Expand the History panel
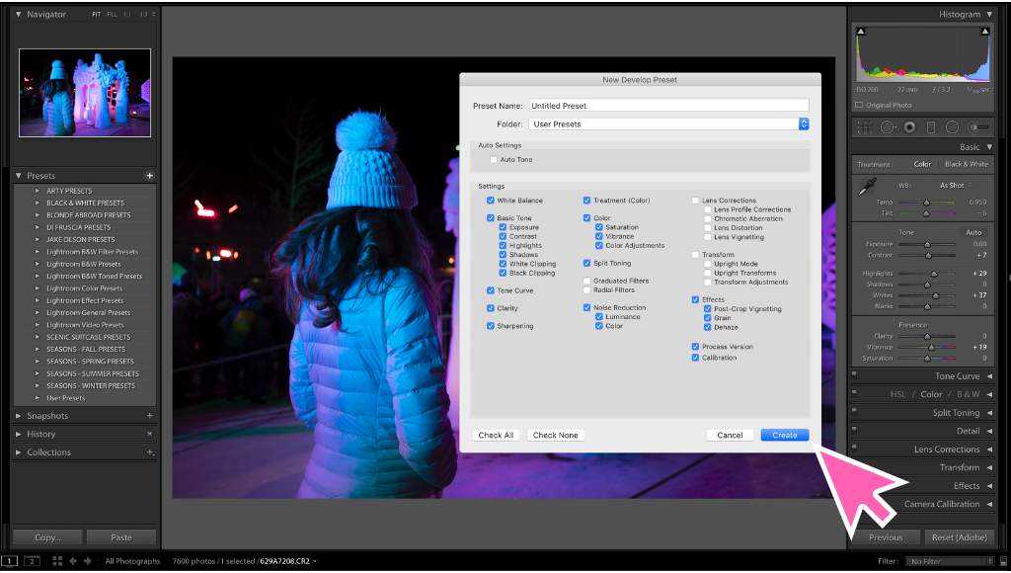1011x573 pixels. coord(18,435)
